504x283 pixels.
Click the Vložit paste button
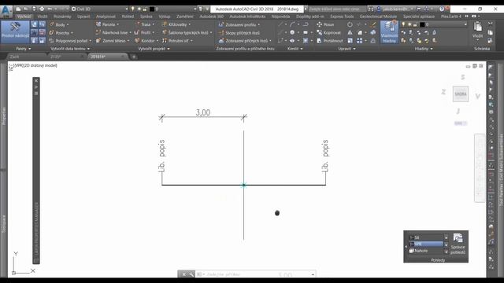point(478,30)
